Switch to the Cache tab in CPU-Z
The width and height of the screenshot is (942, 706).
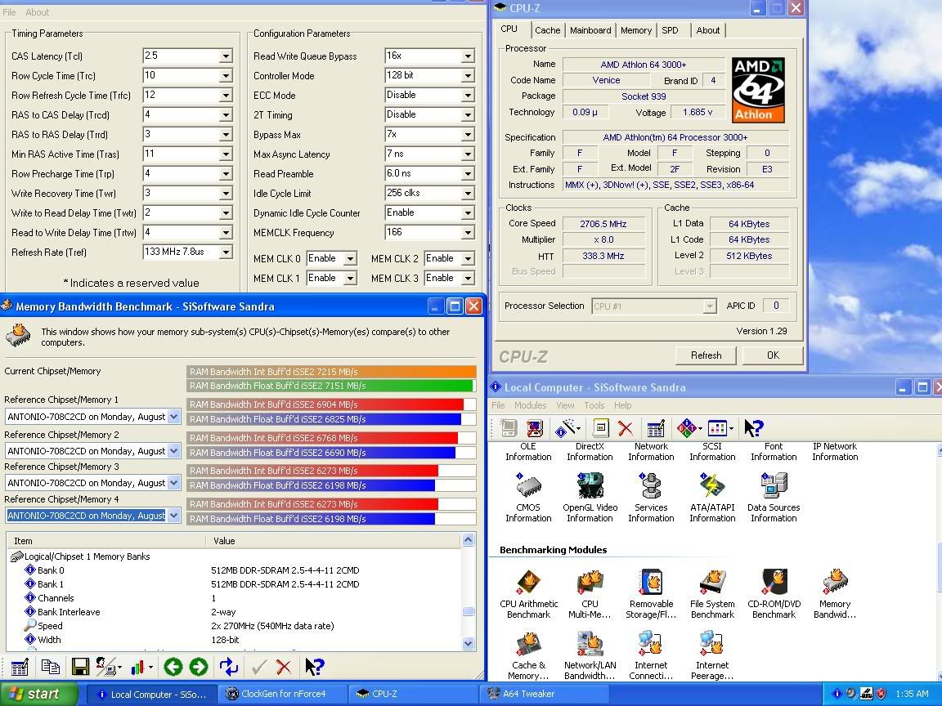548,30
